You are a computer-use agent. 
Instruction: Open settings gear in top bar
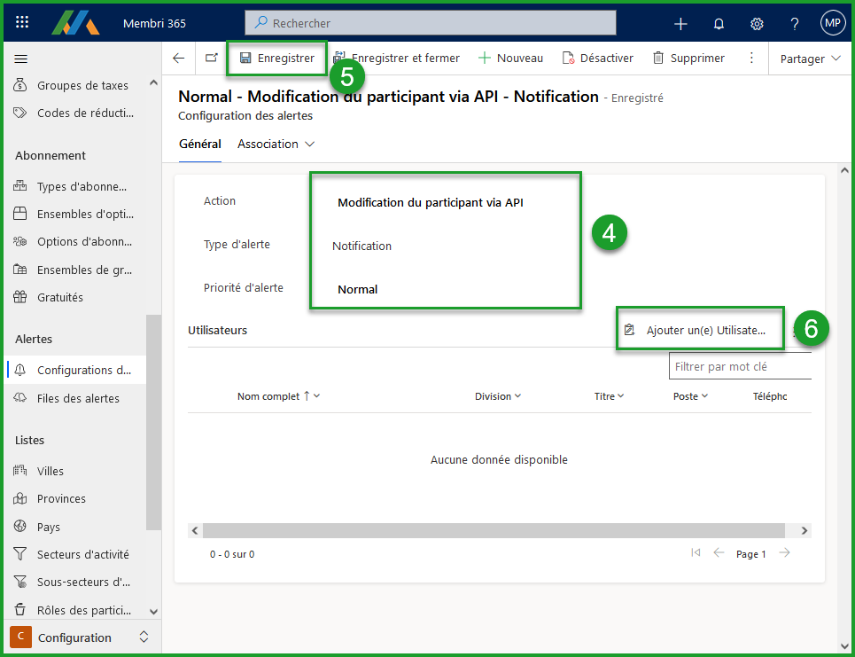click(x=757, y=23)
